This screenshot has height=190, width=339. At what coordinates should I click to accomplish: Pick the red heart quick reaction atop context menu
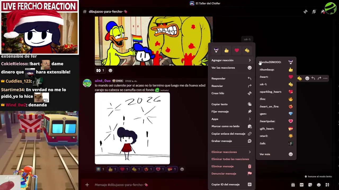point(237,50)
